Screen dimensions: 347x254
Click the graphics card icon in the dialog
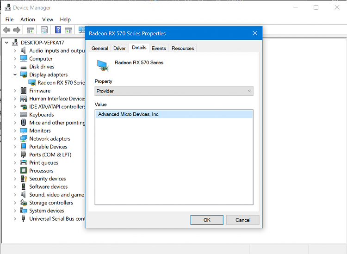pyautogui.click(x=103, y=66)
